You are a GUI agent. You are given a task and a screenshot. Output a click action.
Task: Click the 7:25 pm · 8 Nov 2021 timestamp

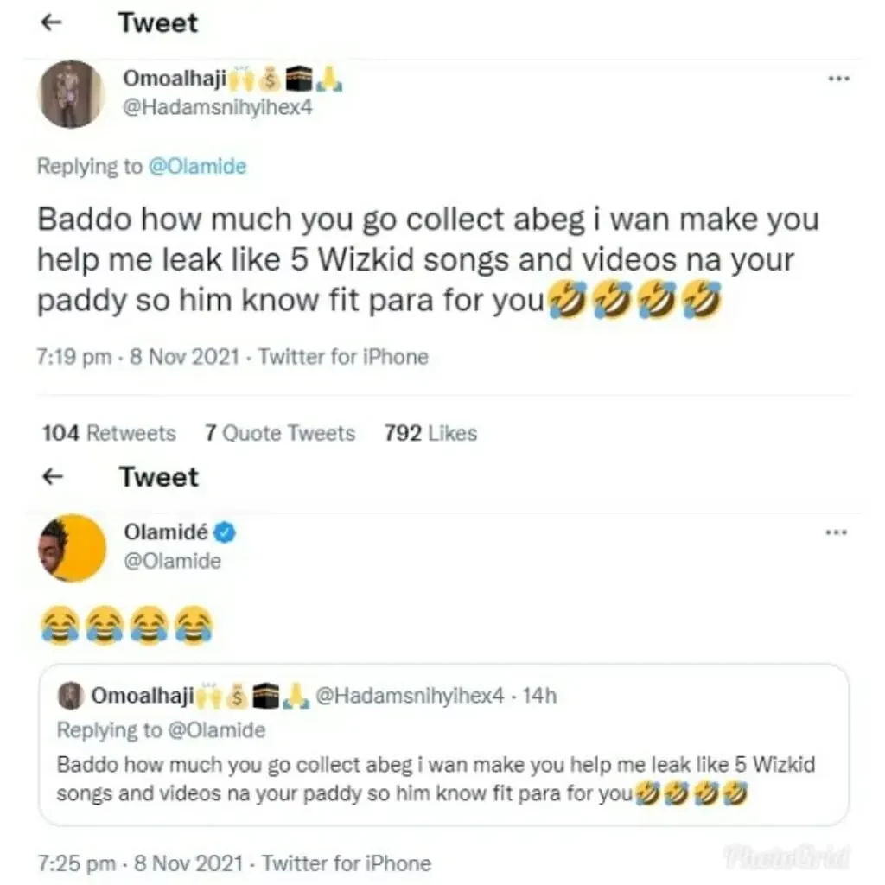(x=142, y=863)
